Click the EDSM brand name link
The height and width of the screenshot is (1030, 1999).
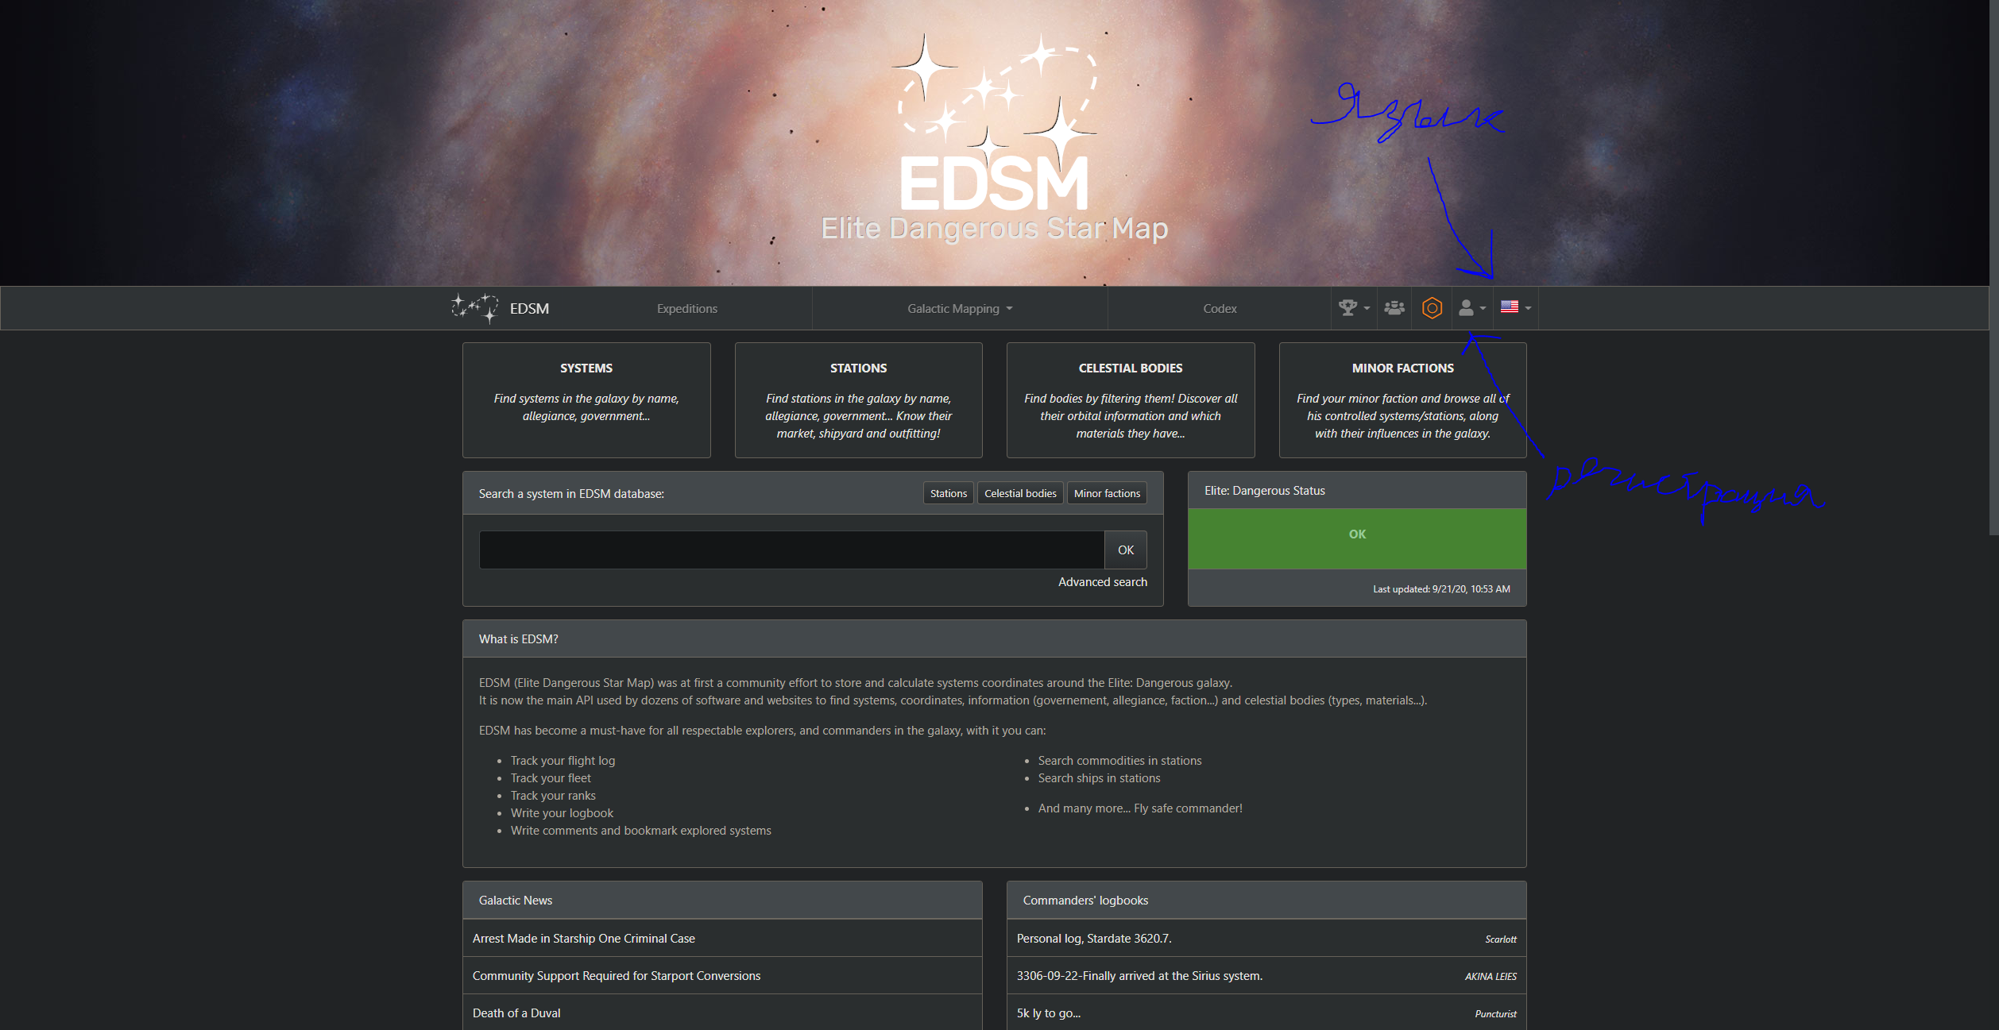(529, 309)
